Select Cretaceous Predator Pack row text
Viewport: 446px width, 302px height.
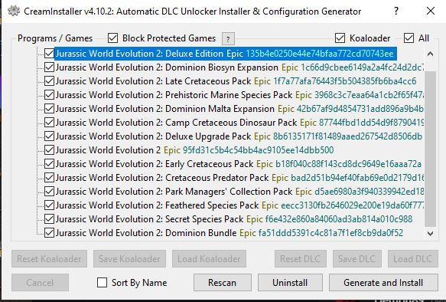[239, 178]
